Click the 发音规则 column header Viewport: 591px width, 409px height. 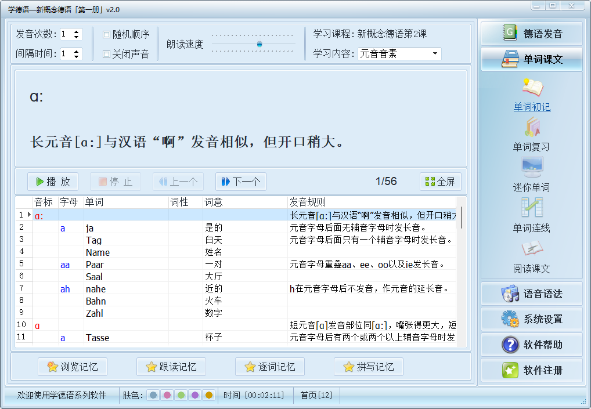(x=372, y=202)
